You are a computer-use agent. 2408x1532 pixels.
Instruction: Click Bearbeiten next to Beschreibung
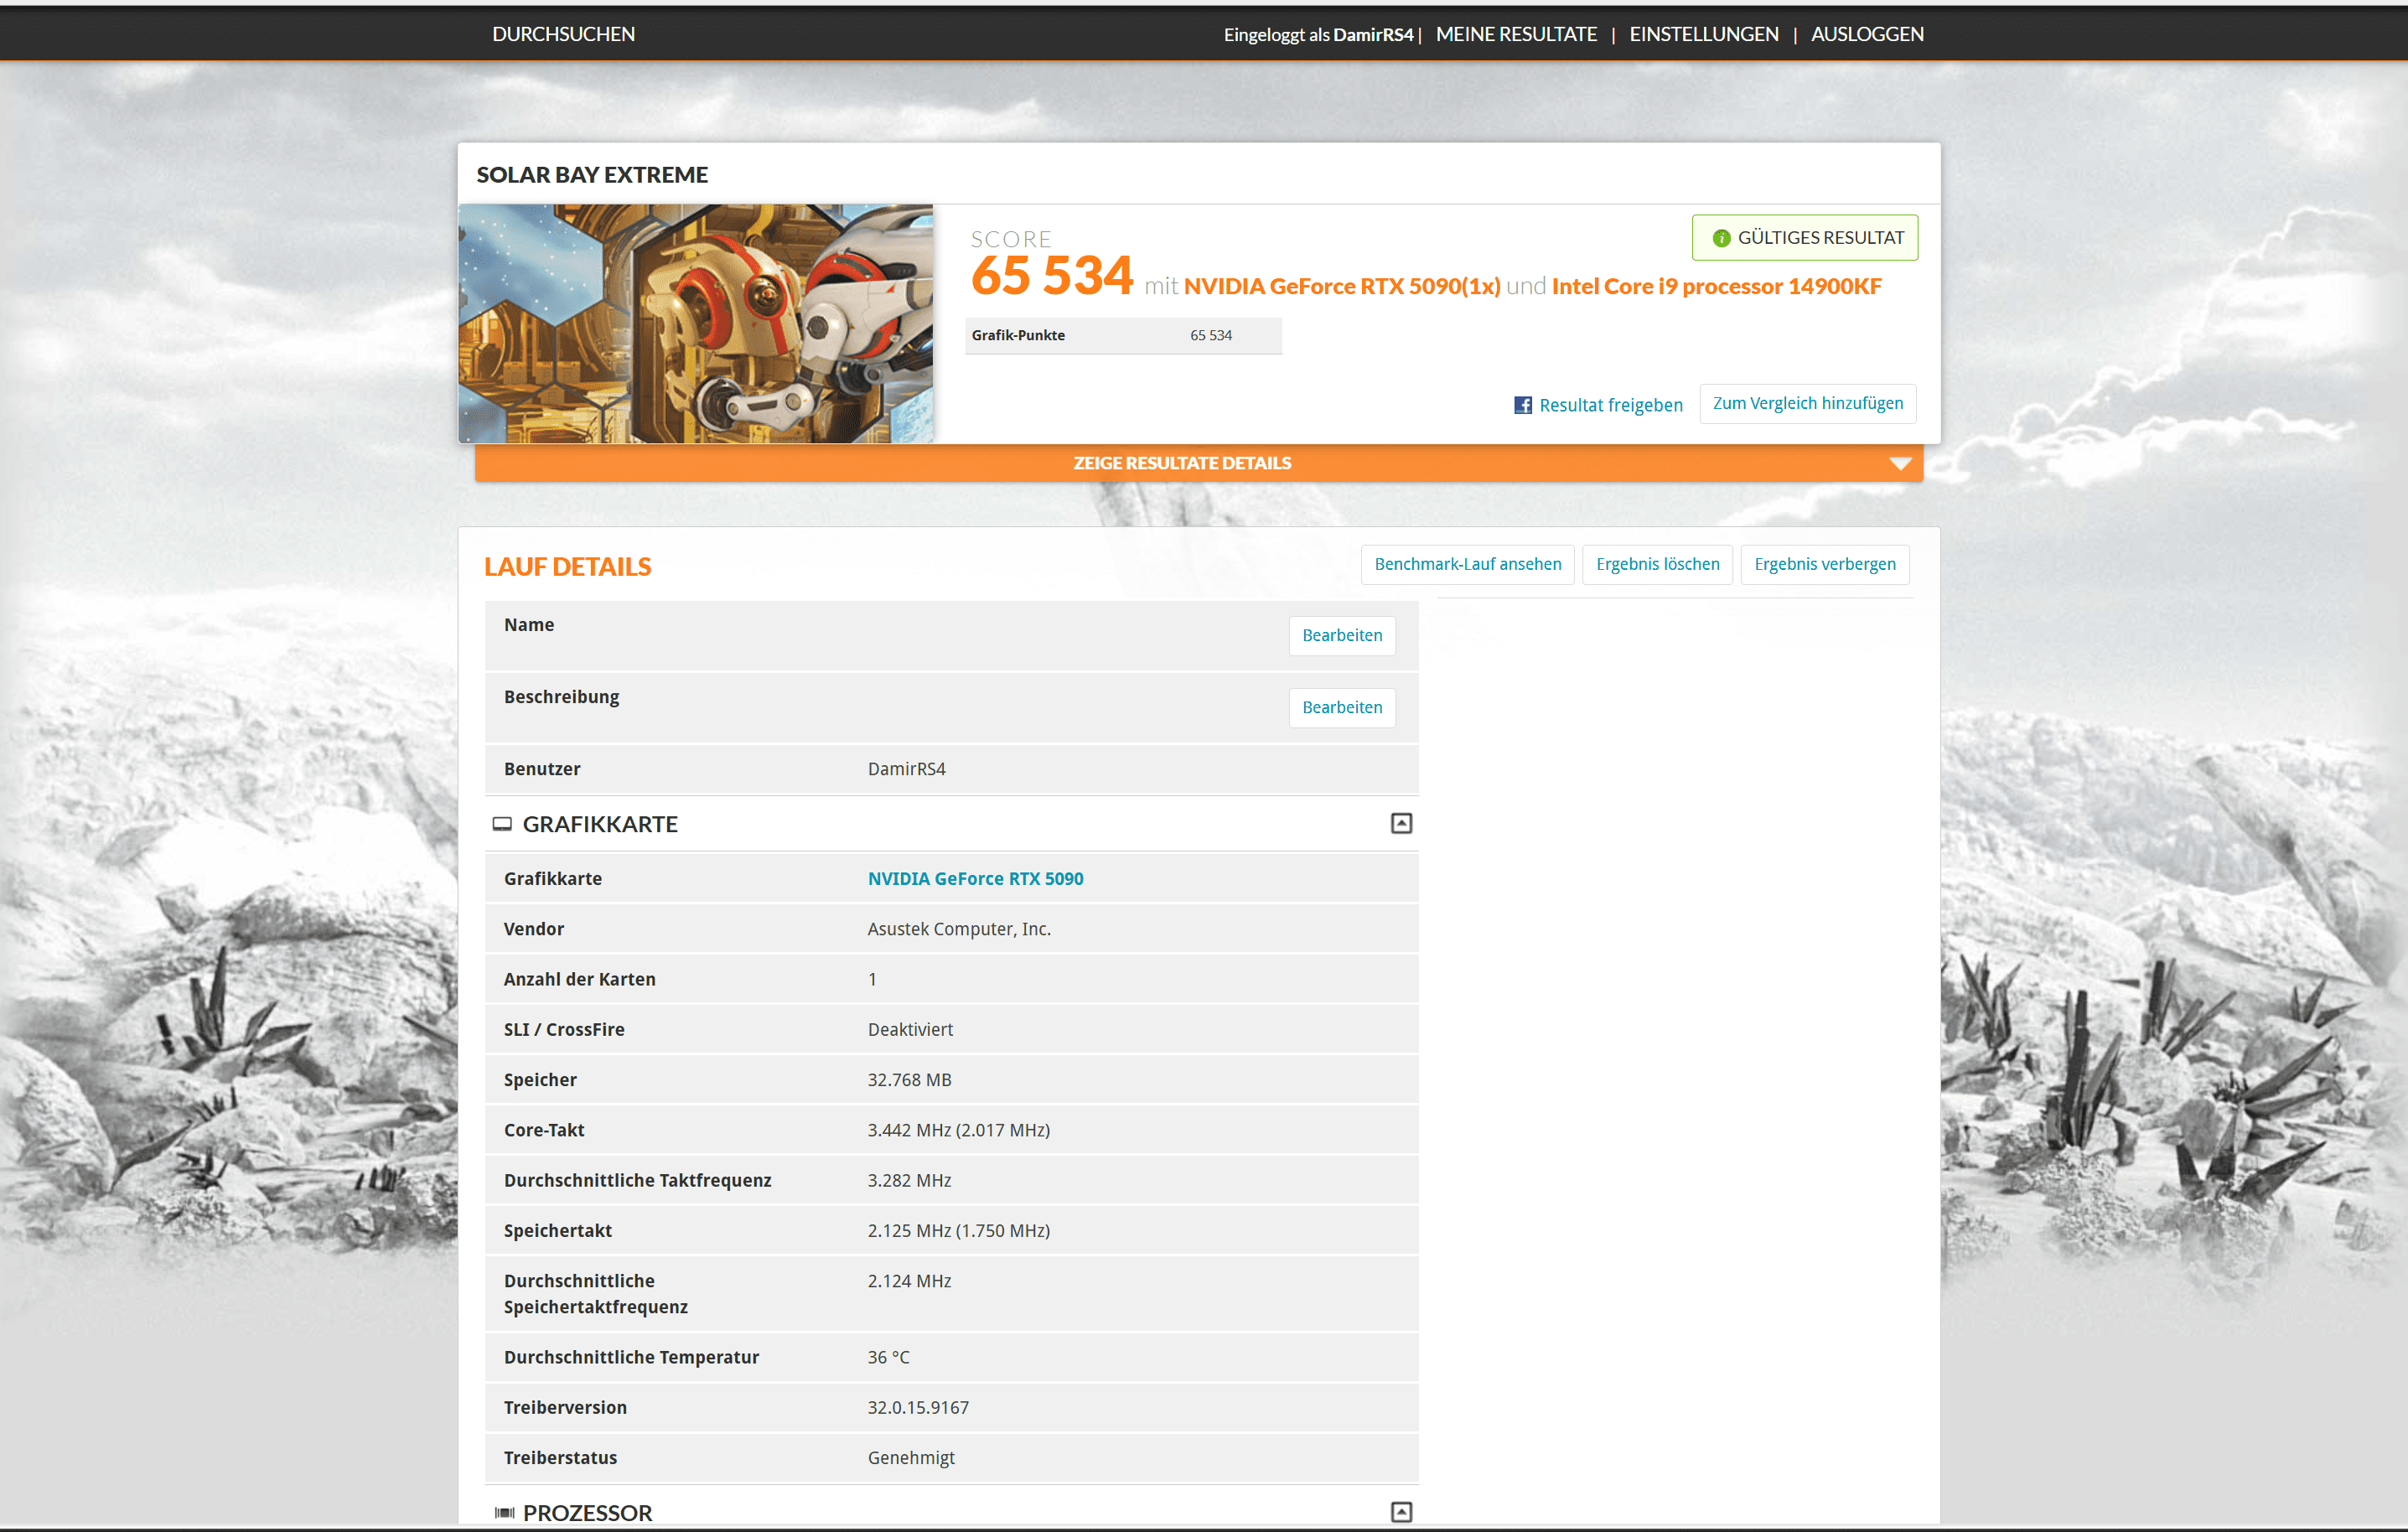tap(1342, 707)
